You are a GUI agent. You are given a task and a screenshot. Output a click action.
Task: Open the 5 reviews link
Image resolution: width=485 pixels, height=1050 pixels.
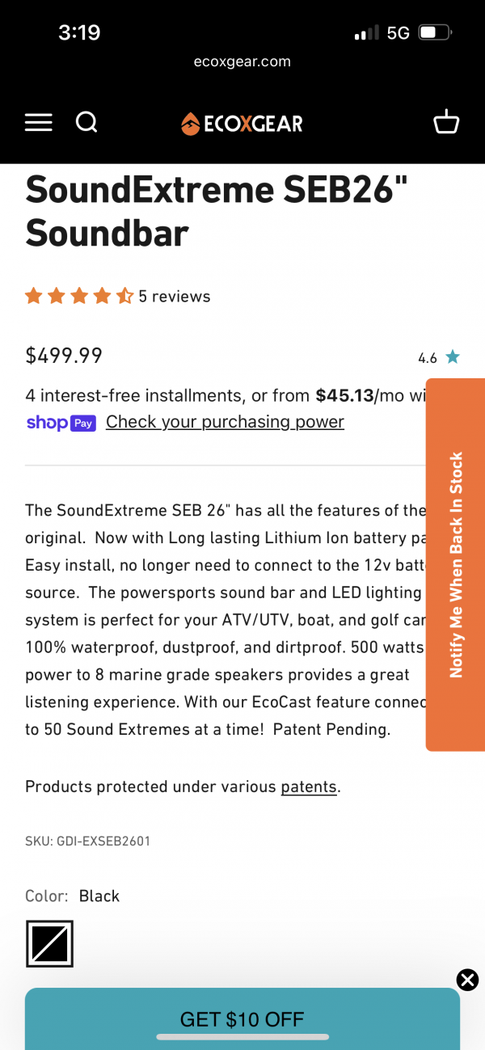(175, 297)
